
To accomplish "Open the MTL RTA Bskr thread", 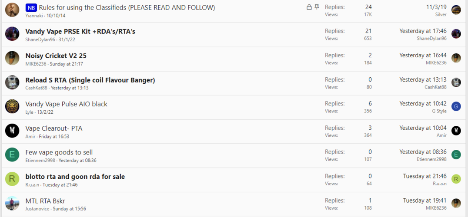I will [x=45, y=201].
